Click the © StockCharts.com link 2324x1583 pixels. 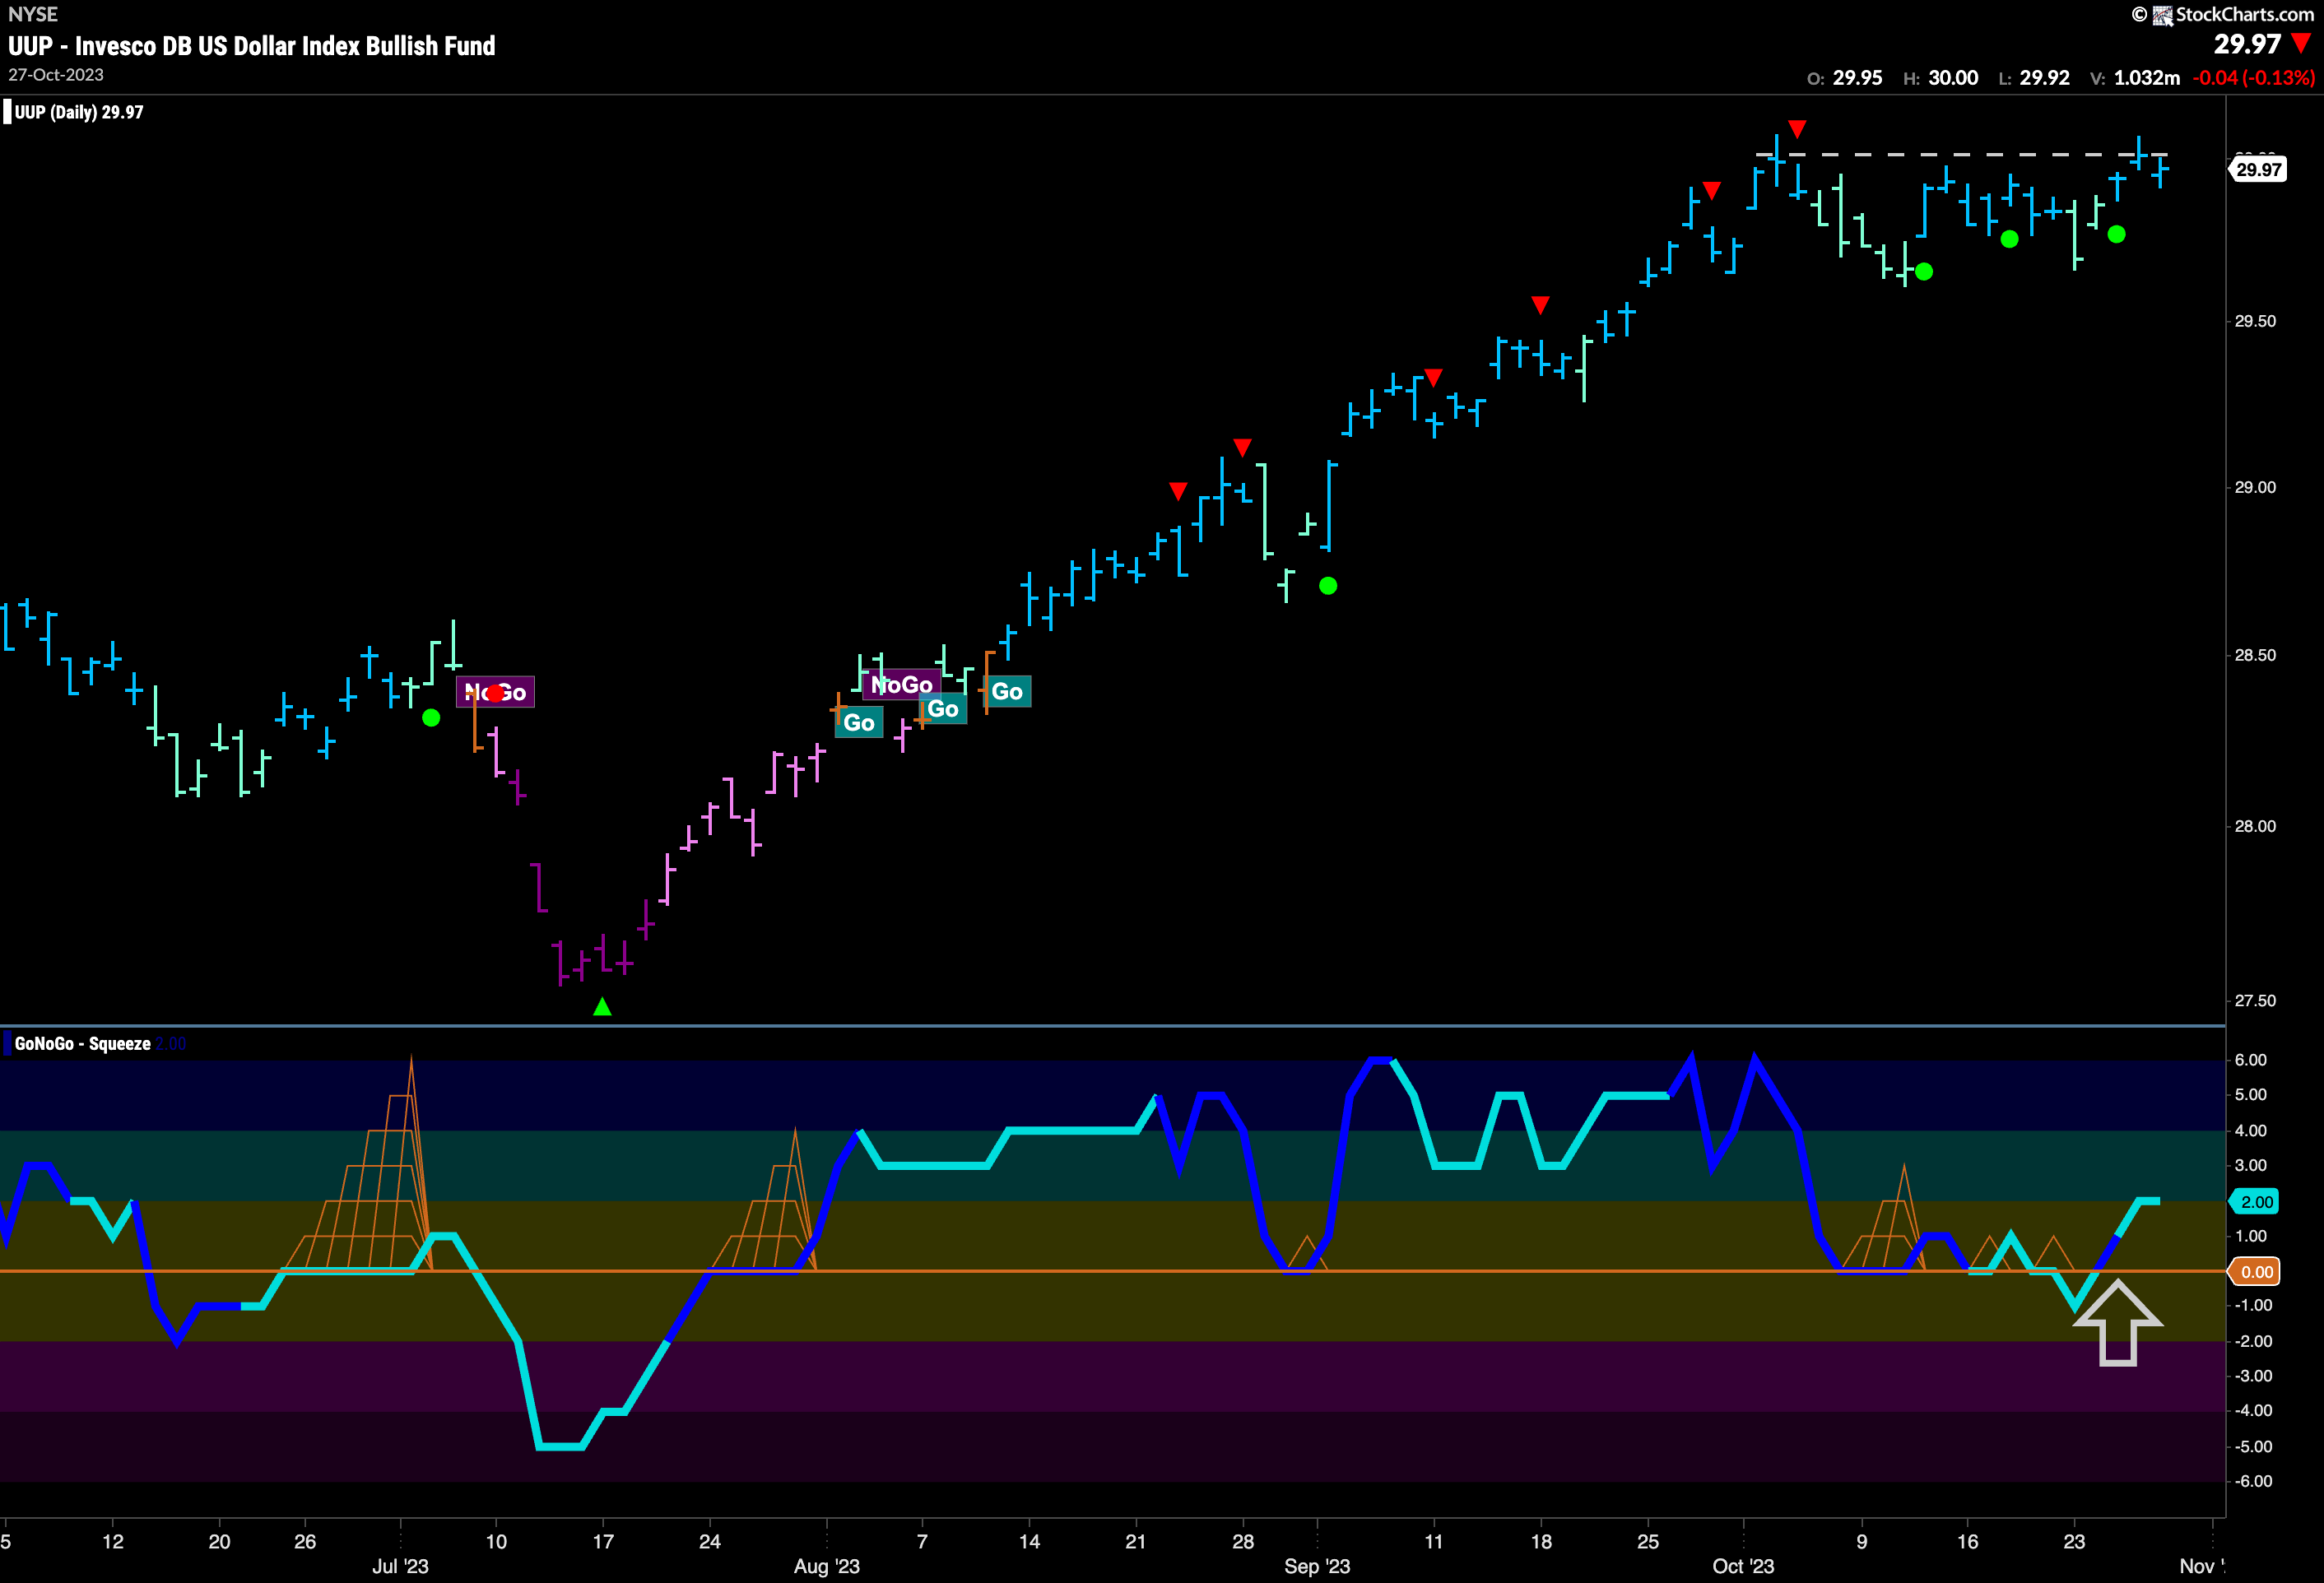2222,14
